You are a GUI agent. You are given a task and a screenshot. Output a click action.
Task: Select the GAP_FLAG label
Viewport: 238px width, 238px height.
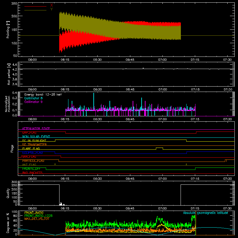coord(29,132)
